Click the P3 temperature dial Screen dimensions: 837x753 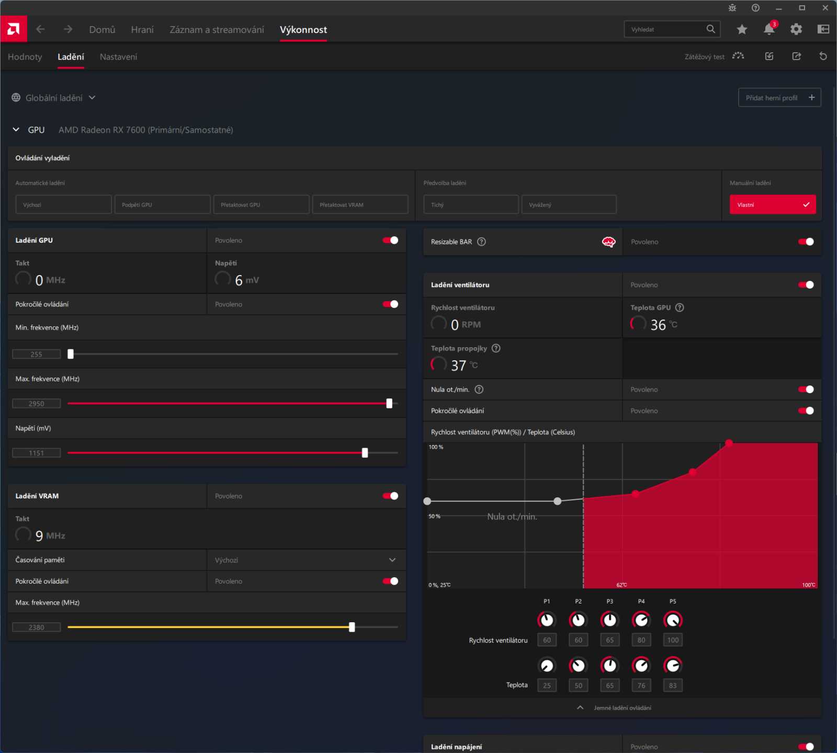click(x=609, y=666)
